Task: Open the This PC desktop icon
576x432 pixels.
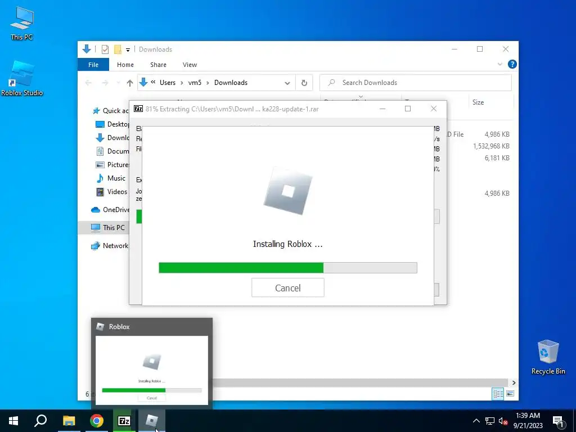Action: click(22, 23)
